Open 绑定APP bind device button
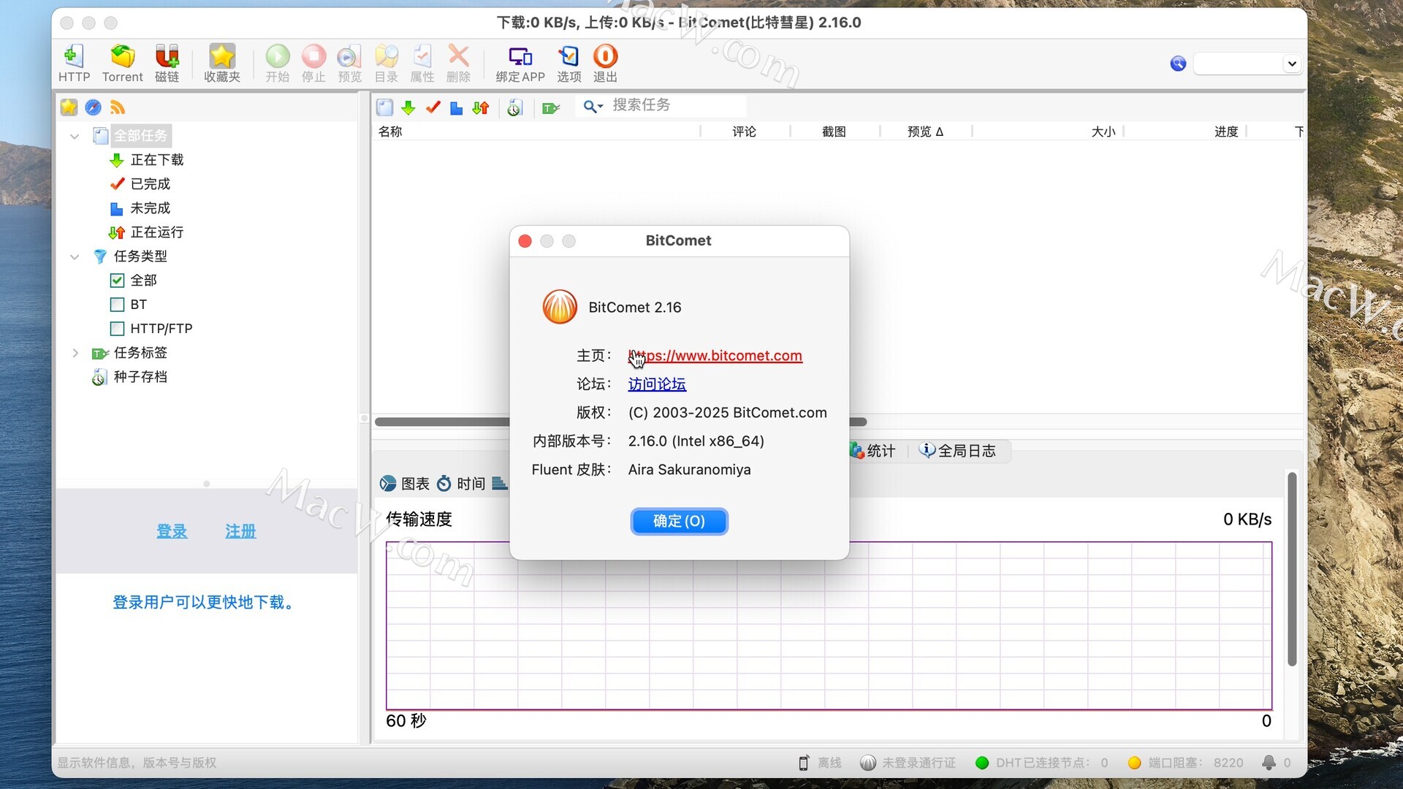 (x=520, y=64)
